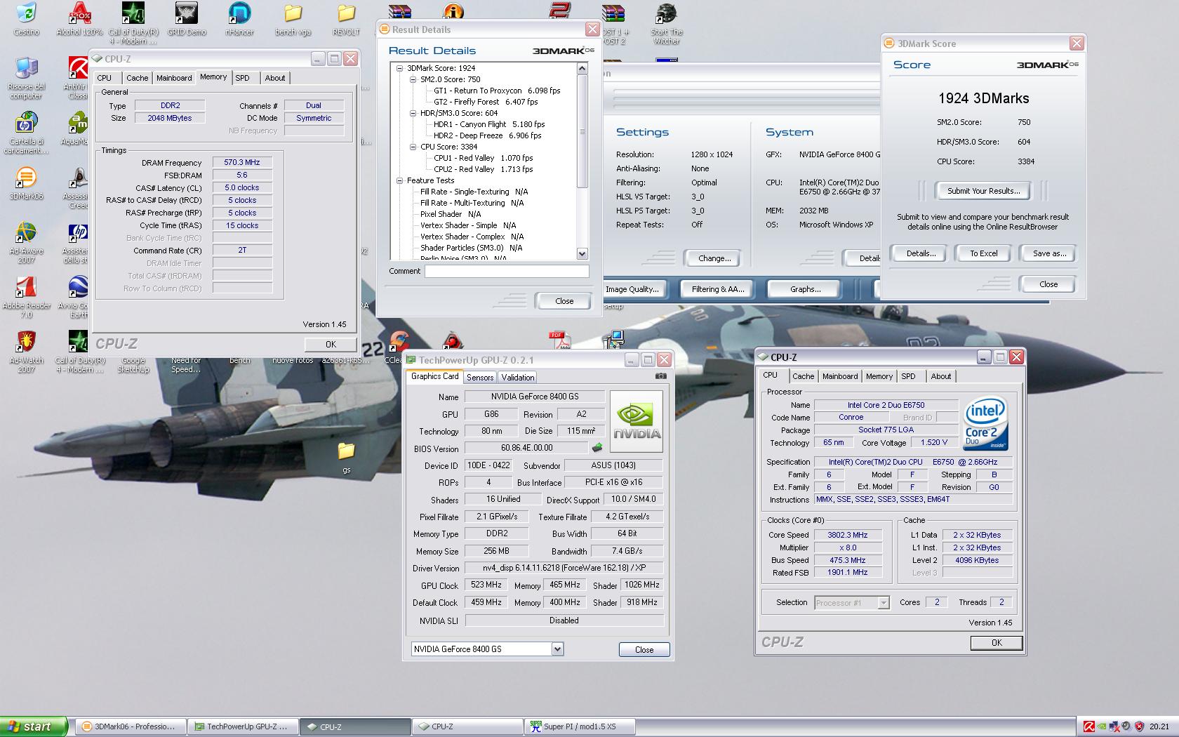Click the Intel Core 2 Duo logo
This screenshot has height=737, width=1179.
(985, 423)
